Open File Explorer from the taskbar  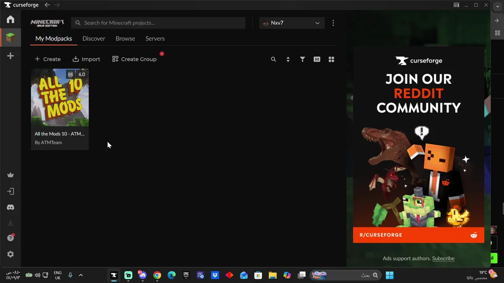click(x=272, y=275)
